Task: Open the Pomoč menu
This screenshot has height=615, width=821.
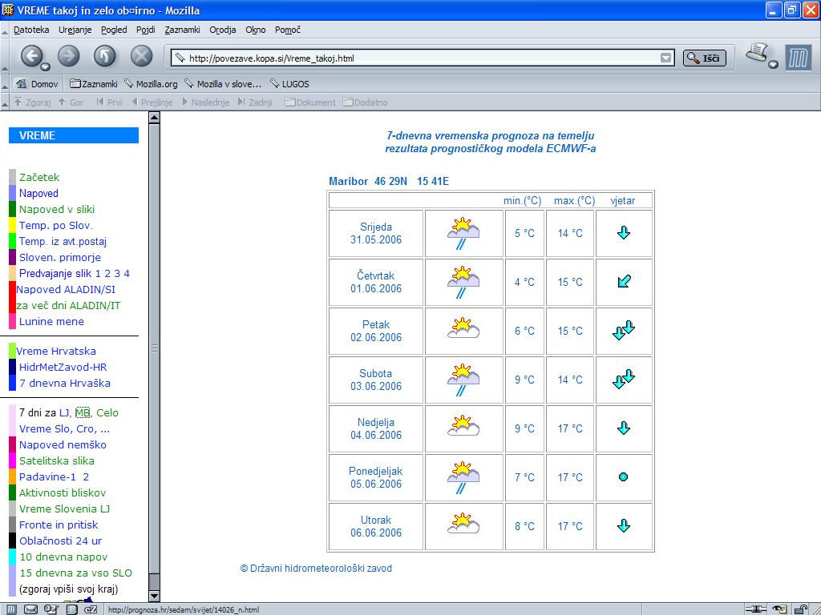Action: pyautogui.click(x=288, y=30)
